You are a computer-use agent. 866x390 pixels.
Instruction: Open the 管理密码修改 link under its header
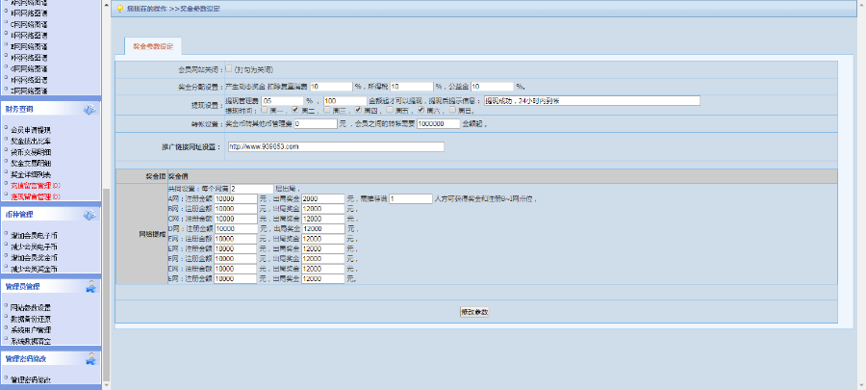point(31,380)
